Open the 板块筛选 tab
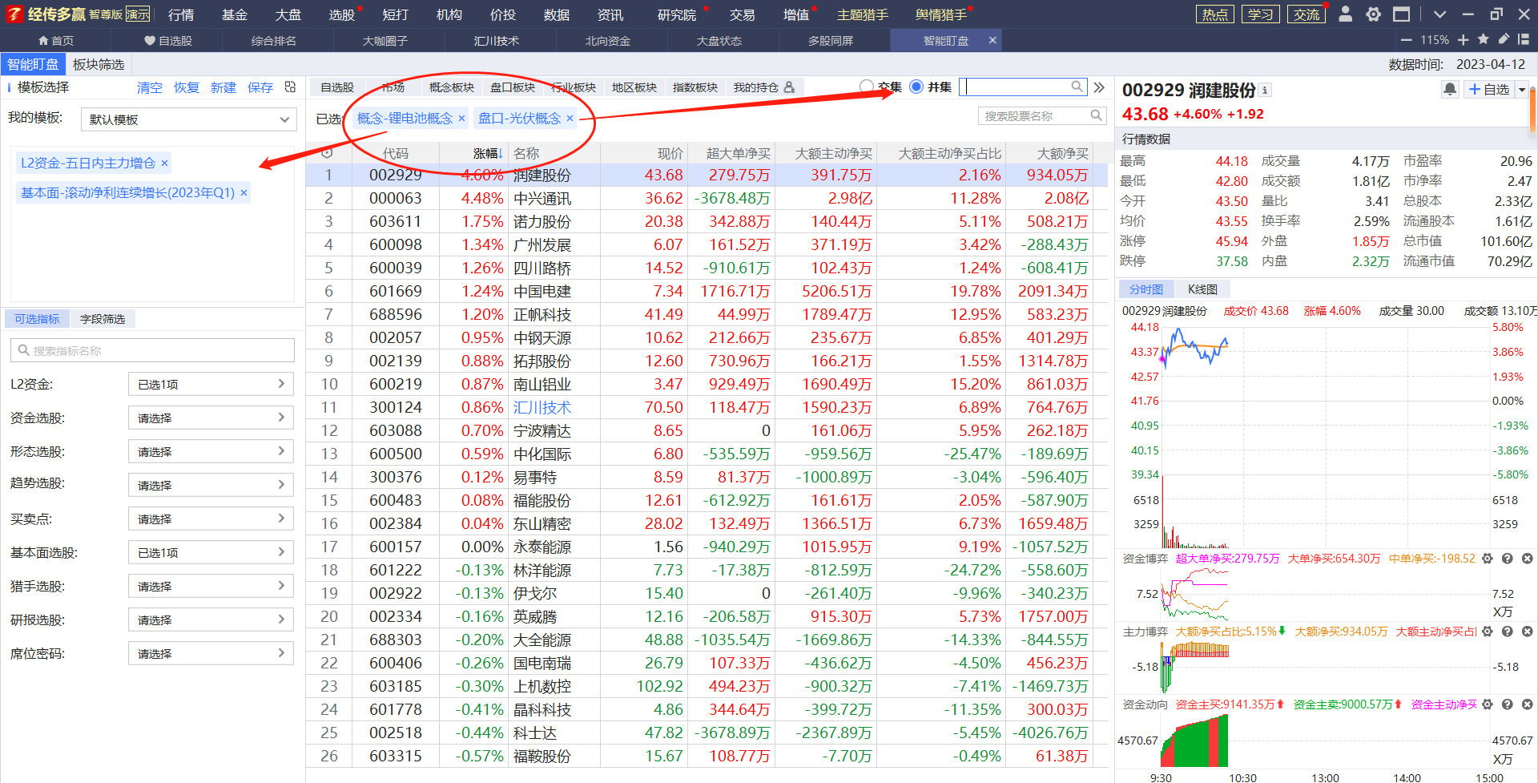The image size is (1538, 783). [99, 64]
